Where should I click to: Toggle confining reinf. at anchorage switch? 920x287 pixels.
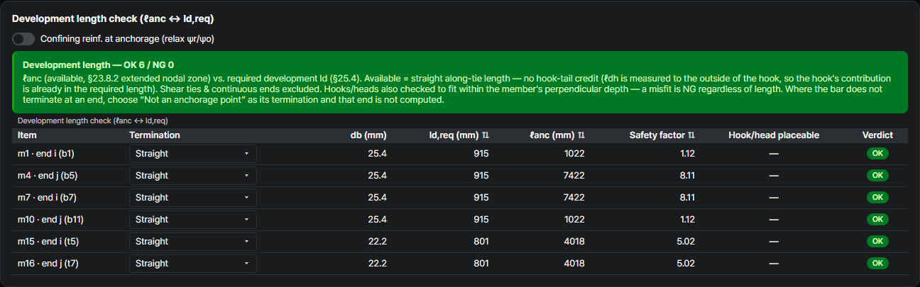pyautogui.click(x=23, y=39)
